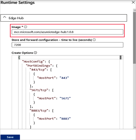The width and height of the screenshot is (136, 140).
Task: Click the "5671/tcp" key in JSON
Action: [39, 90]
